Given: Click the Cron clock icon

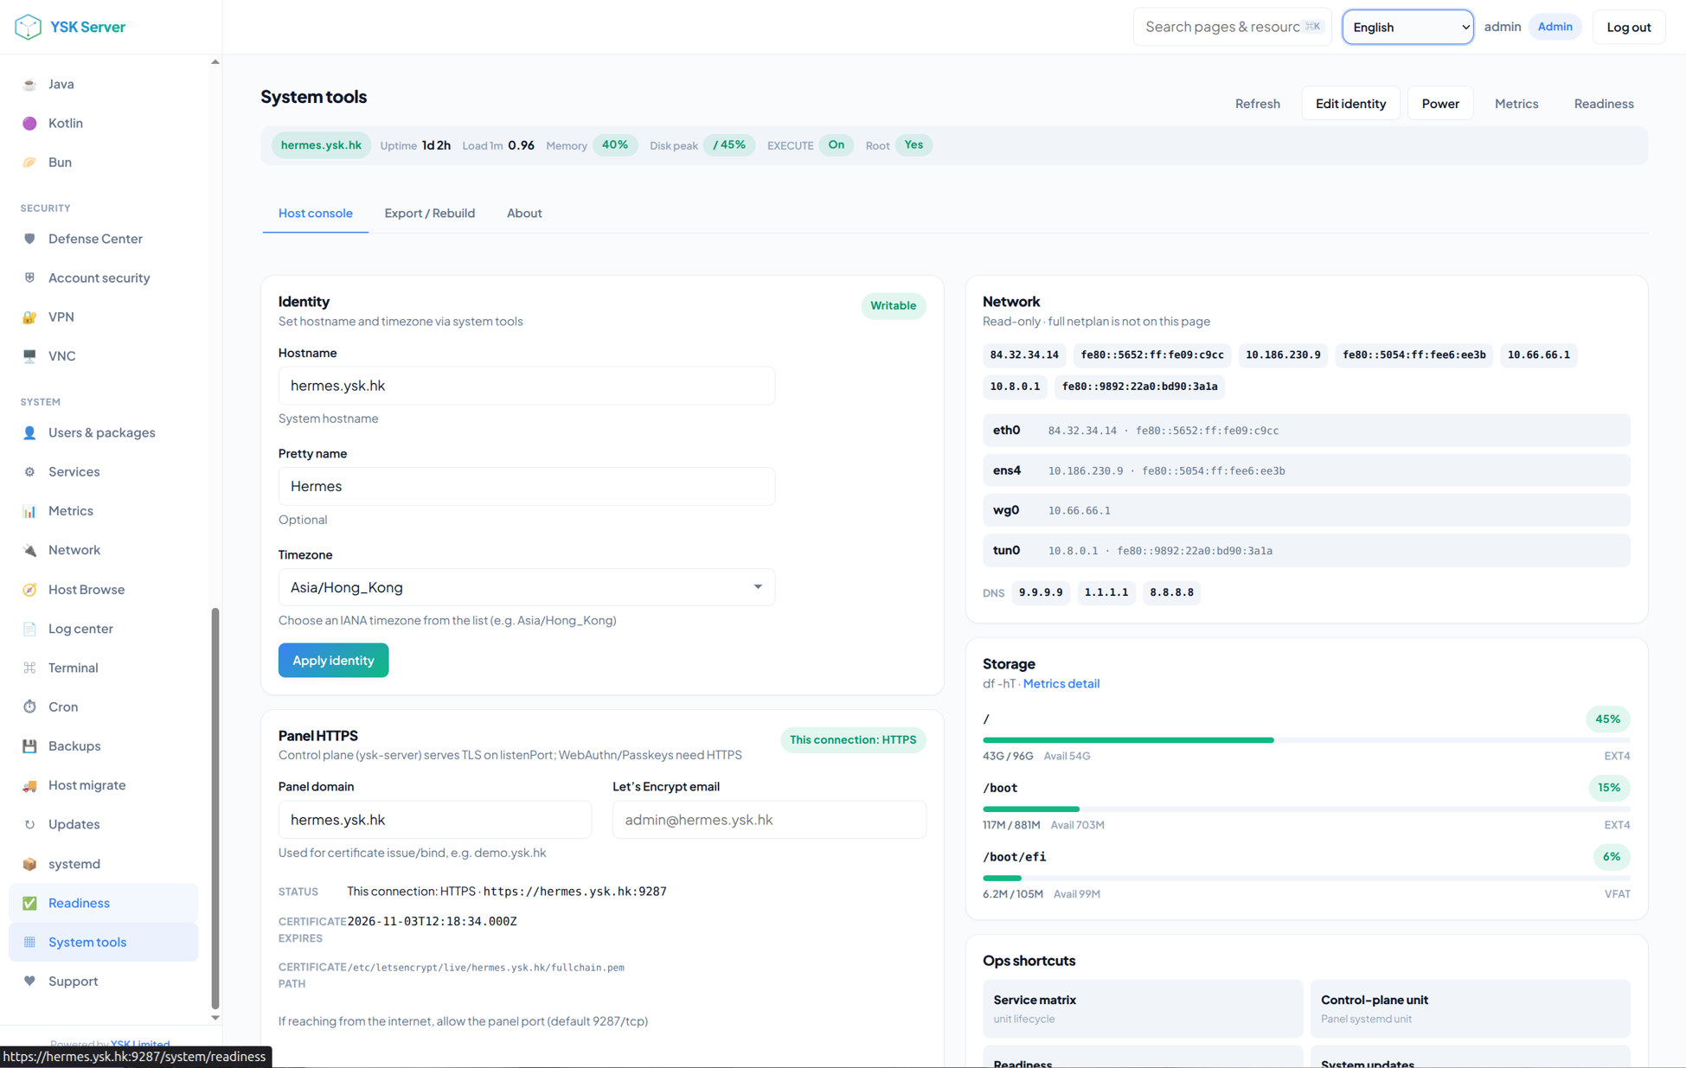Looking at the screenshot, I should (29, 707).
